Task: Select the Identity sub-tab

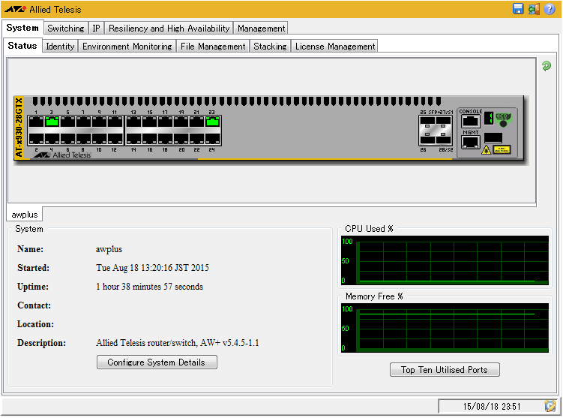Action: [60, 46]
